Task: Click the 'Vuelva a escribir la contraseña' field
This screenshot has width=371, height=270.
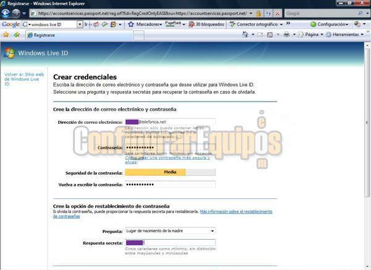Action: click(x=170, y=185)
